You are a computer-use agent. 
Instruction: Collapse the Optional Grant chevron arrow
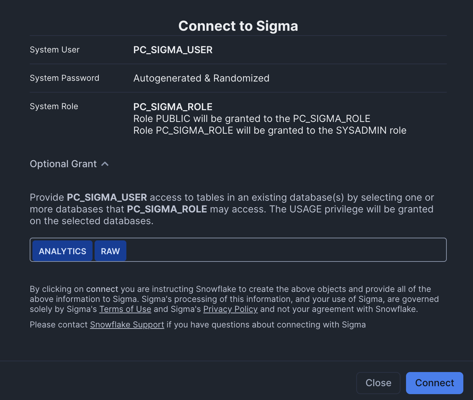(x=105, y=164)
